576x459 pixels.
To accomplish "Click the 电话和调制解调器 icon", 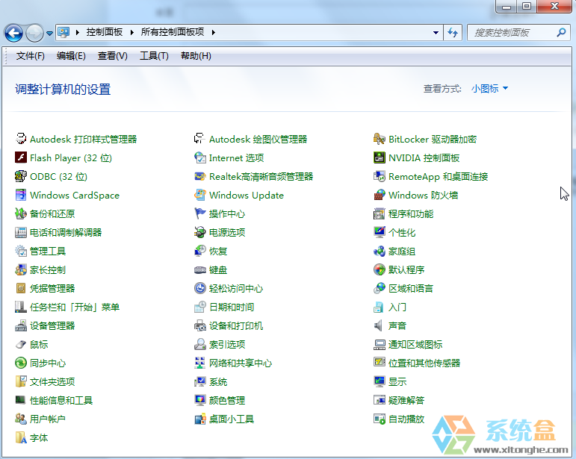I will (21, 232).
